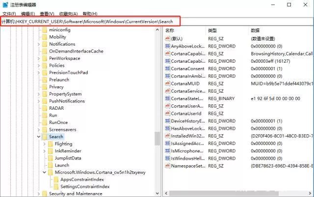
Task: Open the 查看(V) menu
Action: pos(47,14)
